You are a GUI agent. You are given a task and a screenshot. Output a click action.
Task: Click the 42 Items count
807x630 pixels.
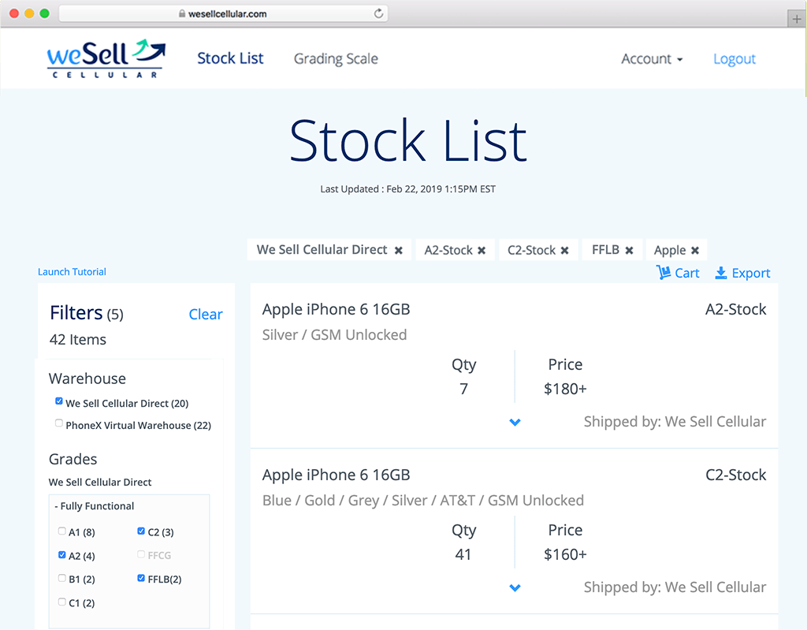[x=78, y=340]
